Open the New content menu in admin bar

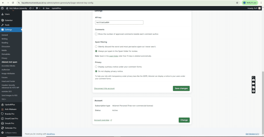(x=46, y=8)
